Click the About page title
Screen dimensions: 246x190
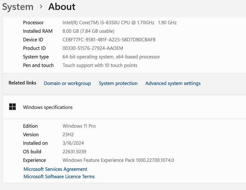pos(62,7)
